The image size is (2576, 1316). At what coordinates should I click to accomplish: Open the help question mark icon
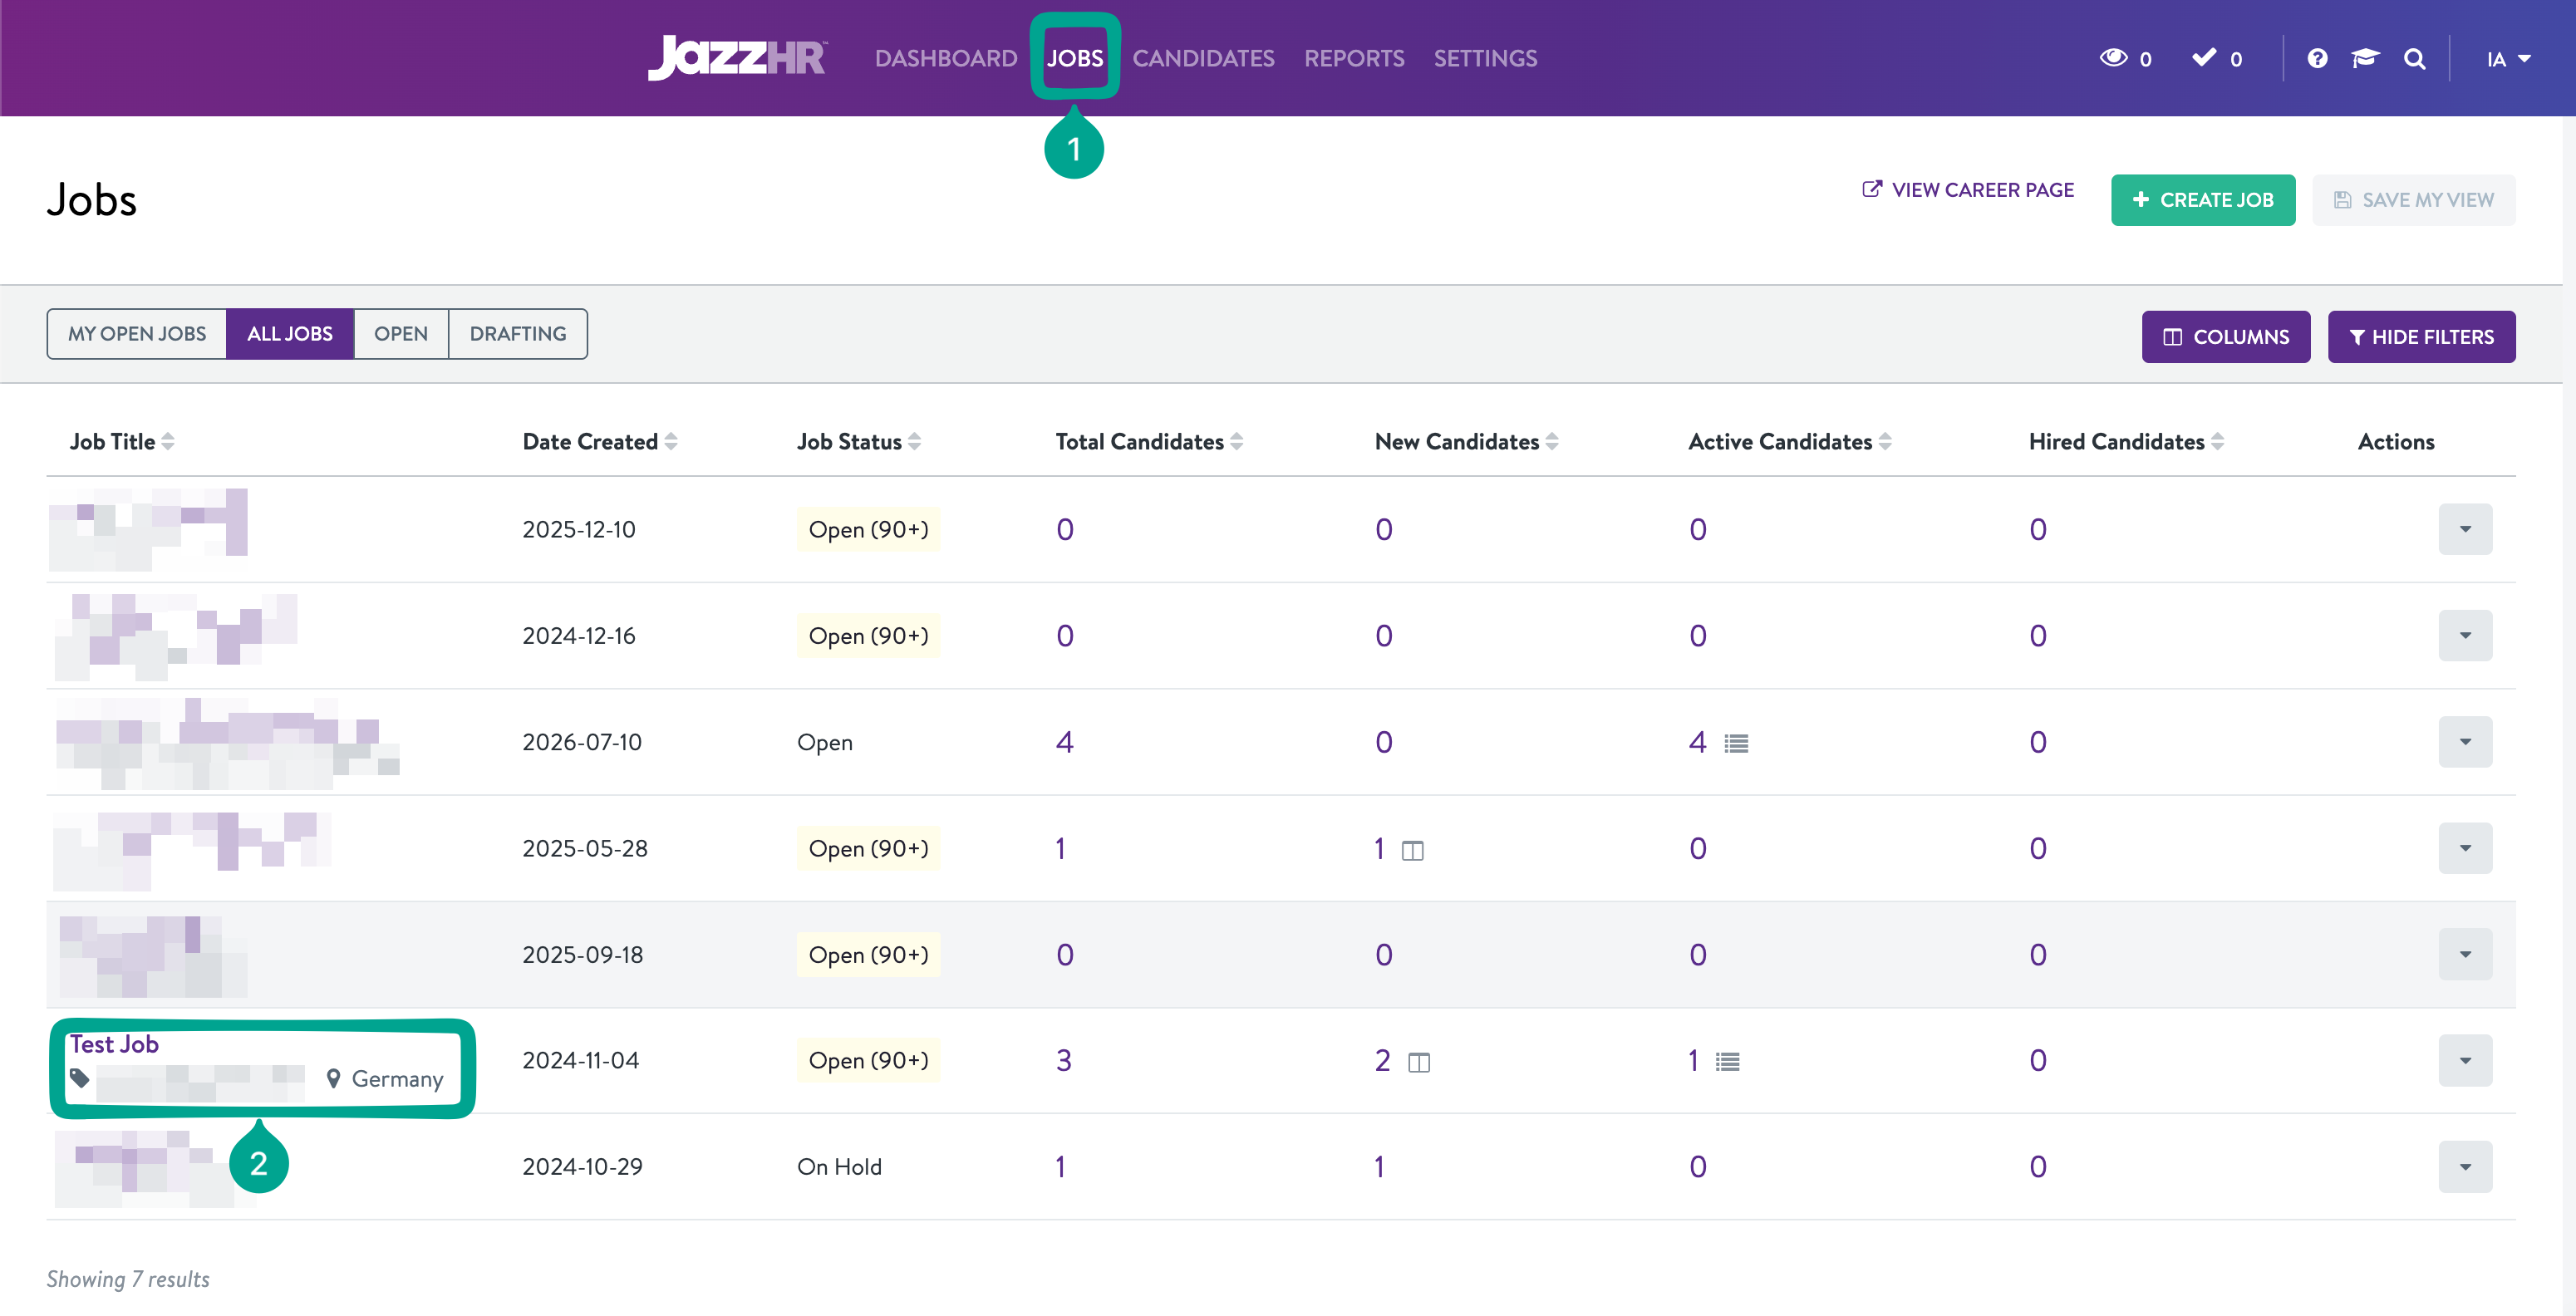pyautogui.click(x=2317, y=59)
